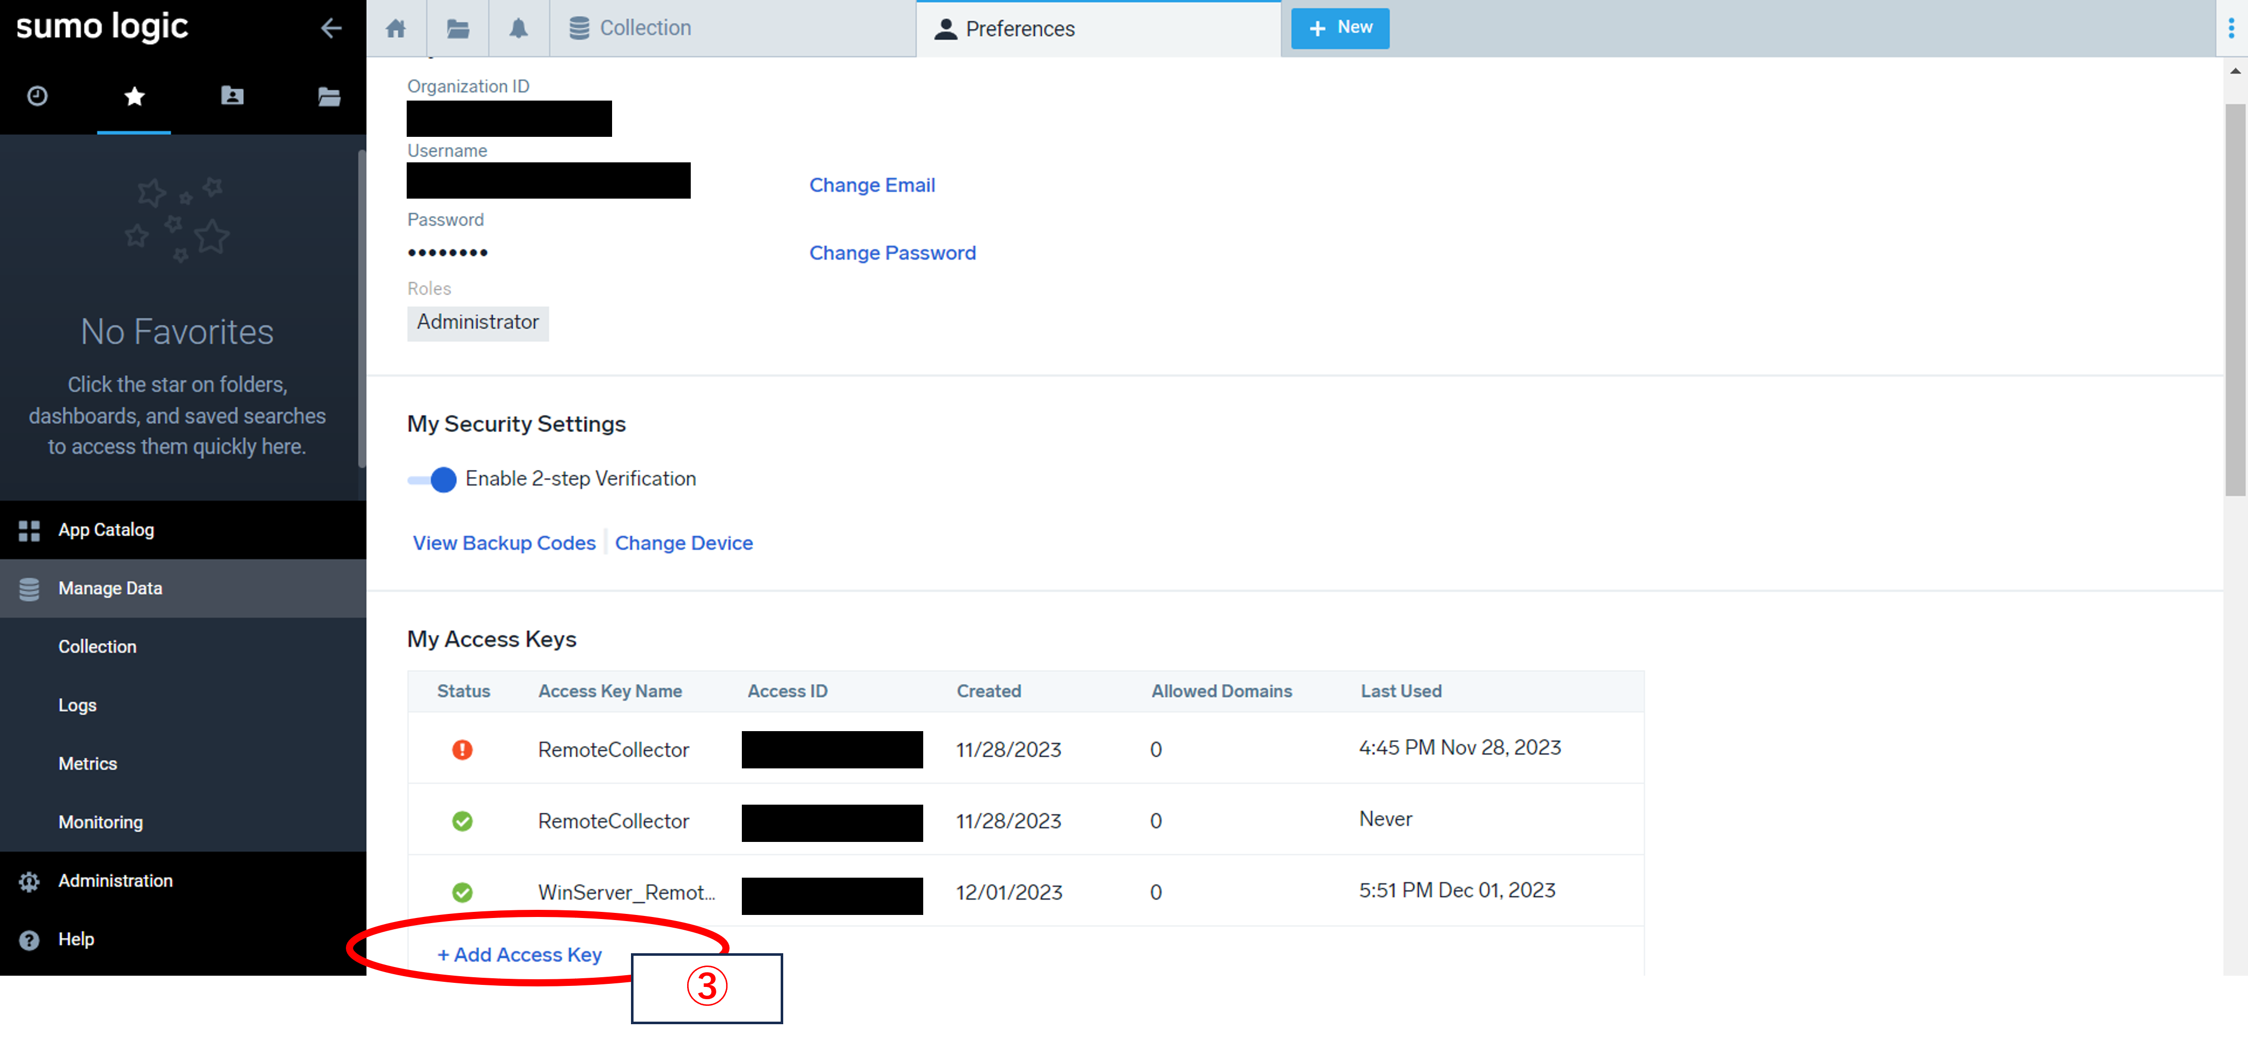
Task: Open the Favorites star icon in sidebar
Action: click(x=133, y=96)
